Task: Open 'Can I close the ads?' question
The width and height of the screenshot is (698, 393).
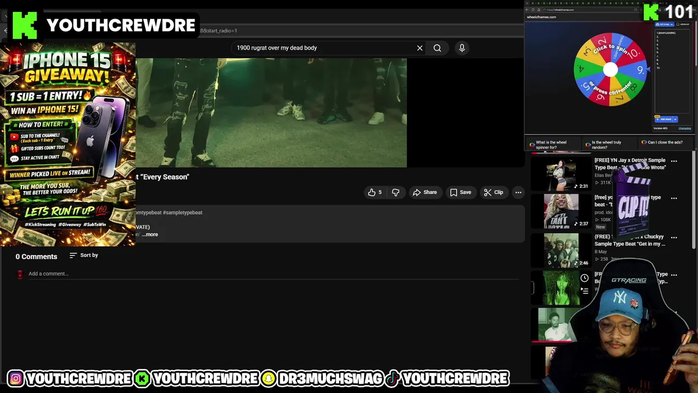Action: pyautogui.click(x=666, y=142)
